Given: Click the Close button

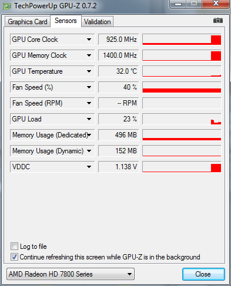Looking at the screenshot, I should pyautogui.click(x=203, y=274).
